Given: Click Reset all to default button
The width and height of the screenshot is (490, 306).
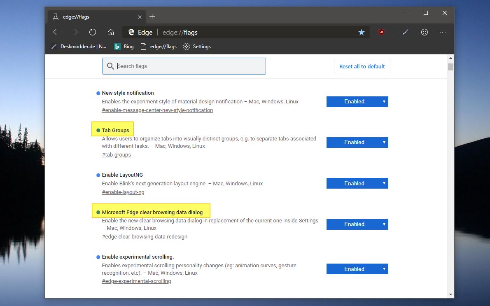Looking at the screenshot, I should coord(362,66).
